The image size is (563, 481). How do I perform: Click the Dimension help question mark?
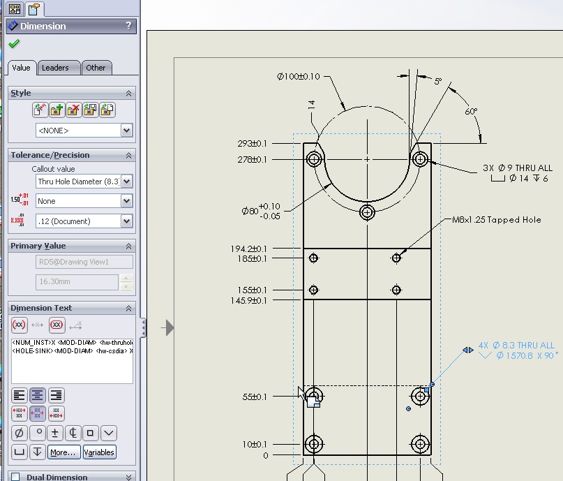pyautogui.click(x=128, y=26)
